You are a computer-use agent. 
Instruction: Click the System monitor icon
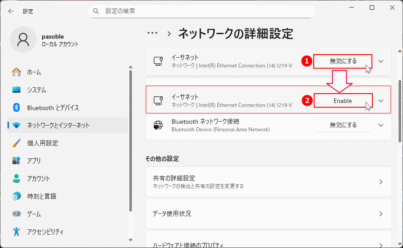pyautogui.click(x=16, y=90)
